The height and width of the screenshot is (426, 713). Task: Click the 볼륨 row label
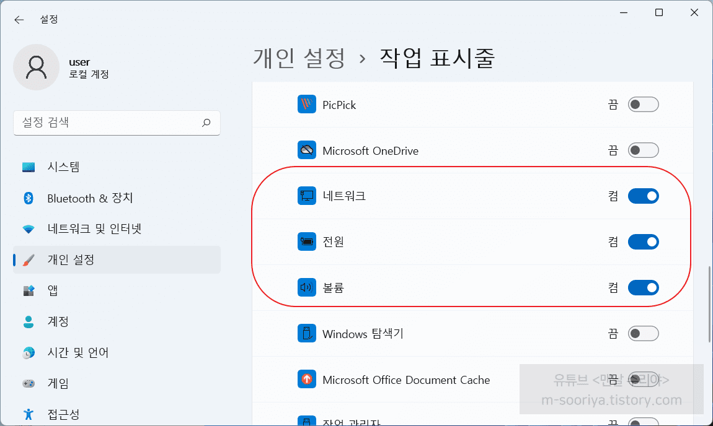[x=334, y=287]
